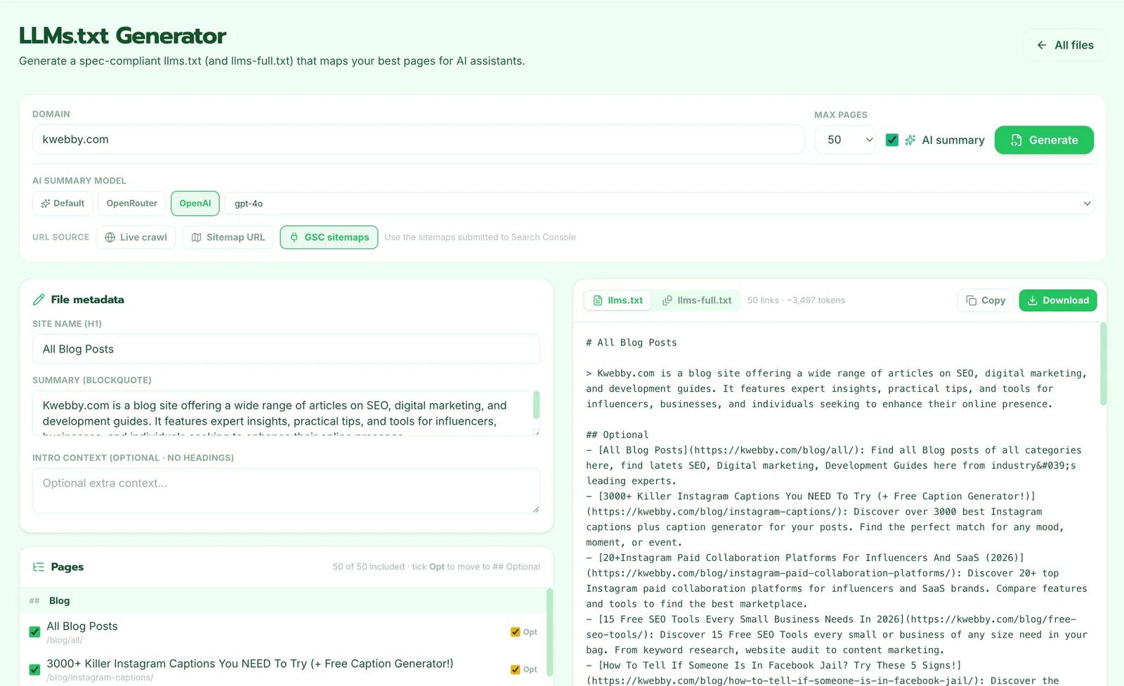
Task: Click the clipboard icon on the Copy button
Action: [972, 301]
